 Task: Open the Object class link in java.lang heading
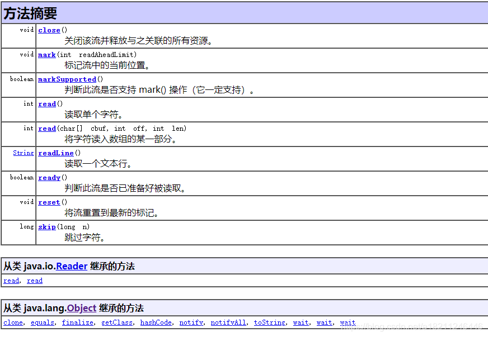tap(82, 308)
